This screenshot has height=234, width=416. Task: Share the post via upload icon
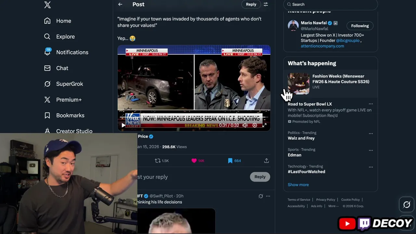[x=266, y=161]
